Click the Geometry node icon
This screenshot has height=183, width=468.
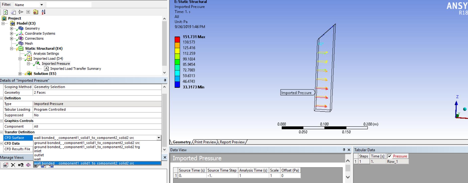click(x=21, y=28)
